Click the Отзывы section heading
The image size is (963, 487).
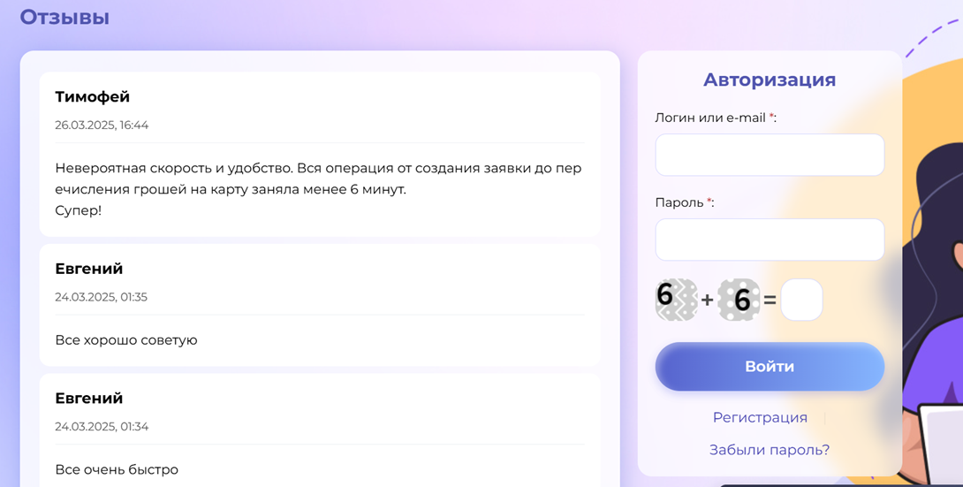click(x=64, y=17)
